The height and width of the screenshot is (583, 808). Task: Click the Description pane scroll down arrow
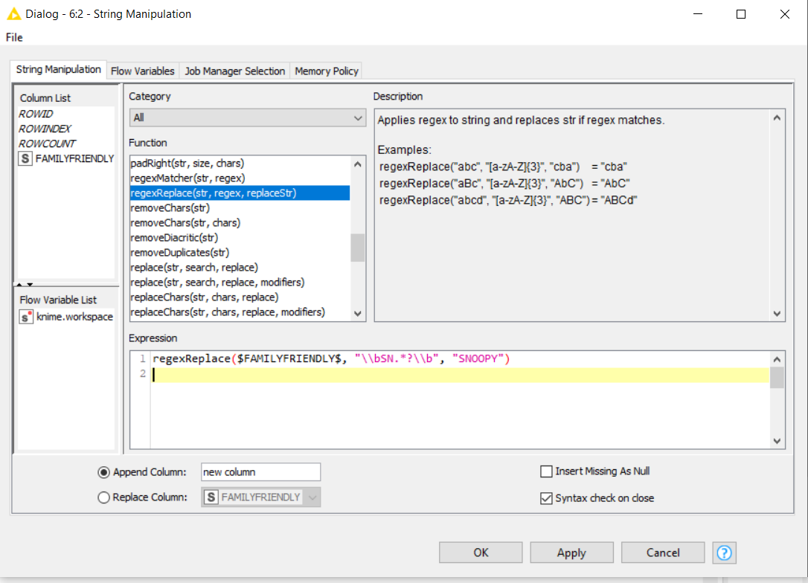coord(777,314)
